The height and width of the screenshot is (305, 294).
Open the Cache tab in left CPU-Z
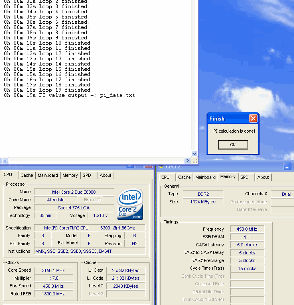27,175
